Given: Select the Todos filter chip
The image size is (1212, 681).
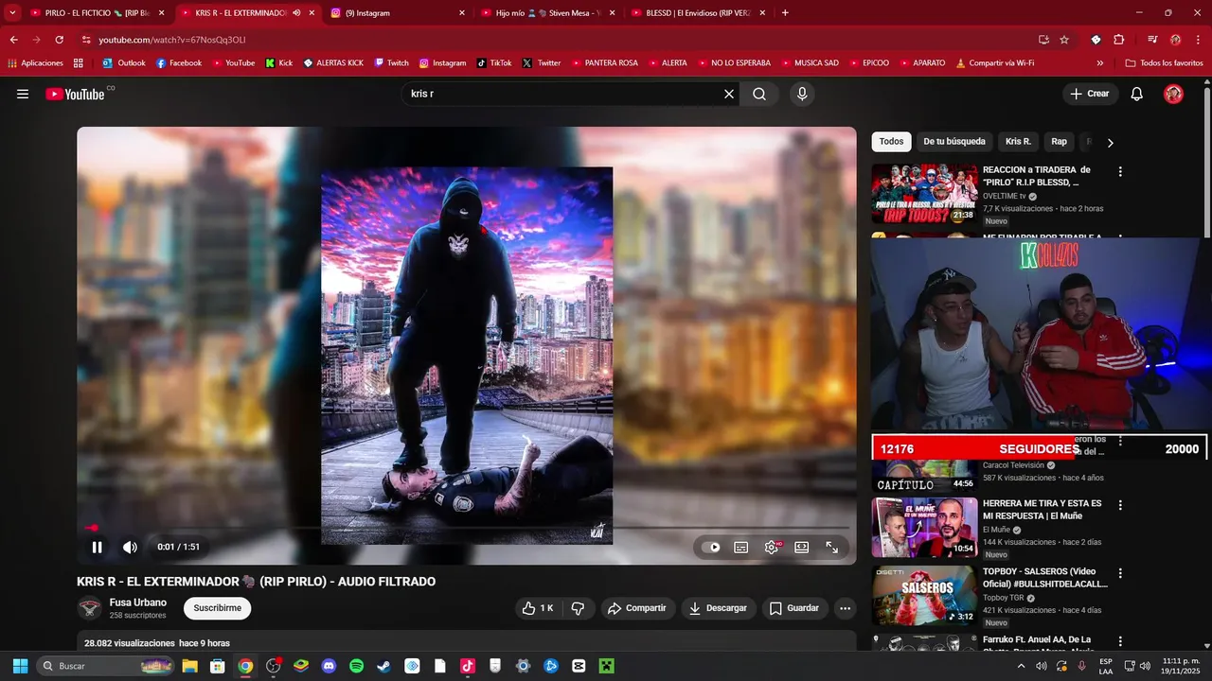Looking at the screenshot, I should (891, 141).
